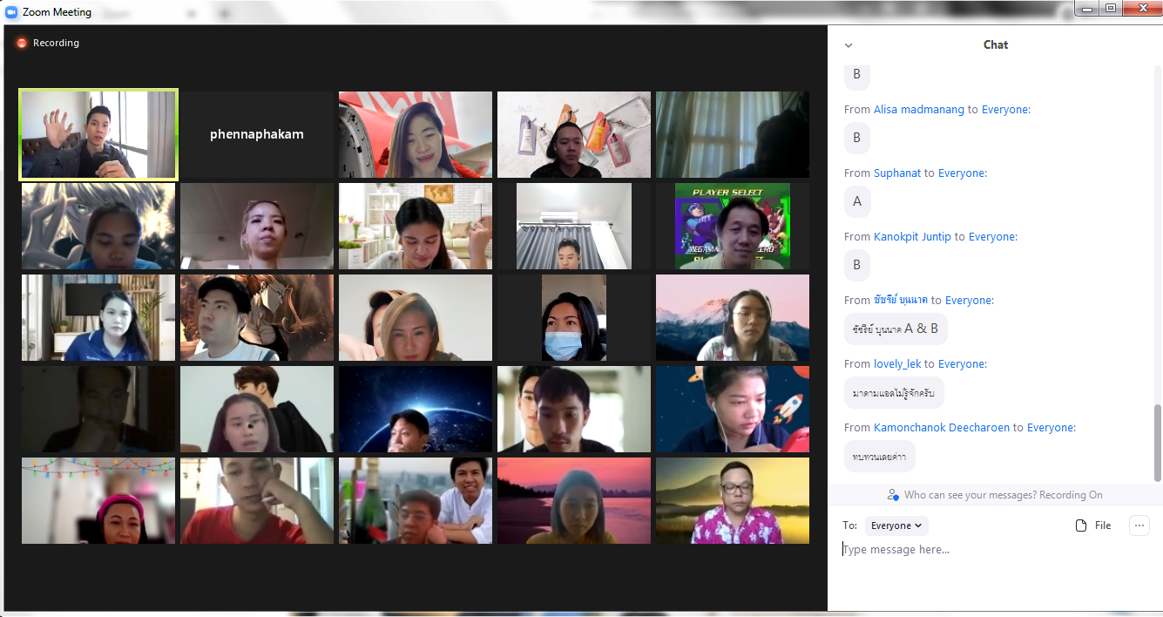The height and width of the screenshot is (617, 1163).
Task: Click the Zoom logo in title bar
Action: click(11, 12)
